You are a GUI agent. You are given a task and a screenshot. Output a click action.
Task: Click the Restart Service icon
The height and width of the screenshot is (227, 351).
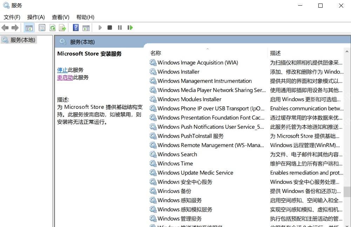pos(130,27)
